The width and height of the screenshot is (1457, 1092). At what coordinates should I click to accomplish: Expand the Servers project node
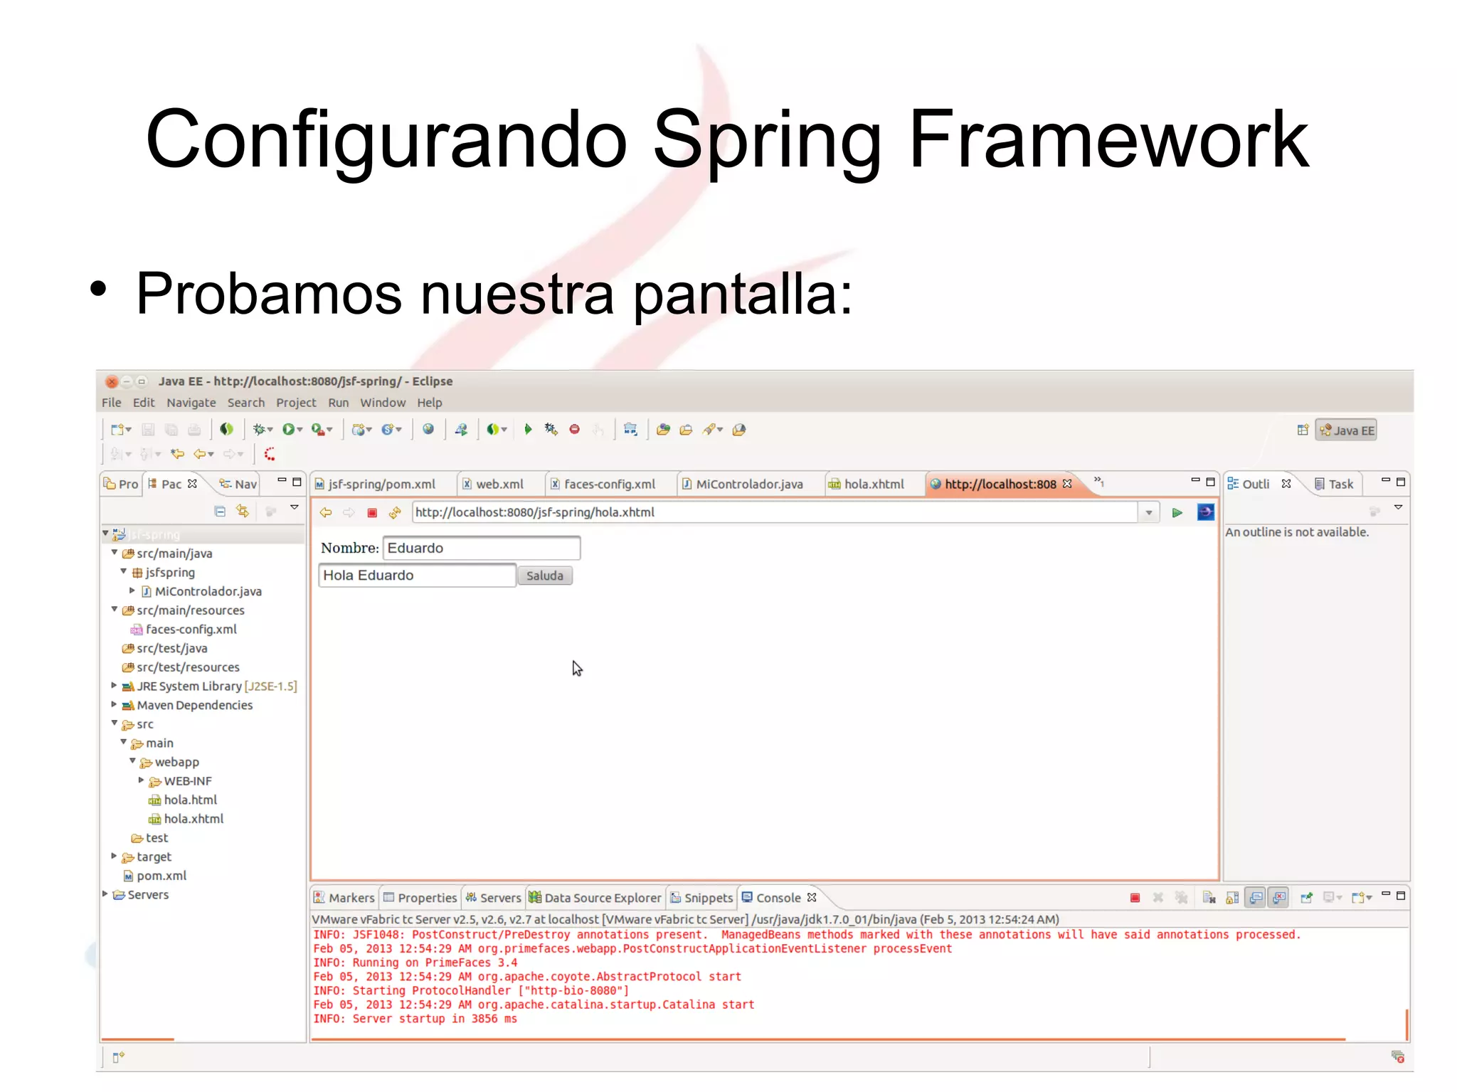tap(105, 894)
